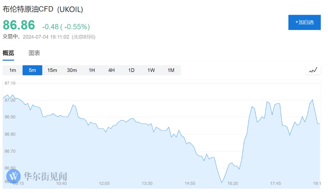Choose the 30m timeframe
Viewport: 328px width, 193px height.
click(72, 70)
